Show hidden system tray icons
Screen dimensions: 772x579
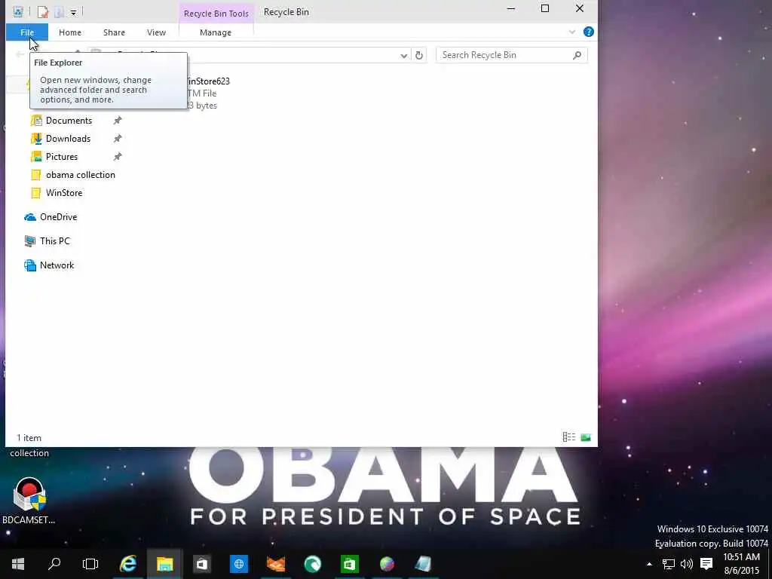point(649,564)
